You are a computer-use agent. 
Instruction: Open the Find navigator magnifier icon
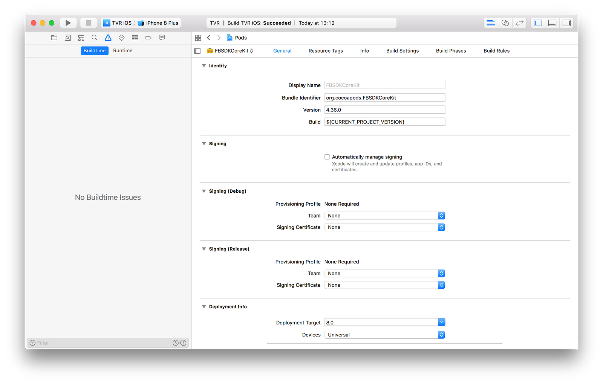pos(95,38)
